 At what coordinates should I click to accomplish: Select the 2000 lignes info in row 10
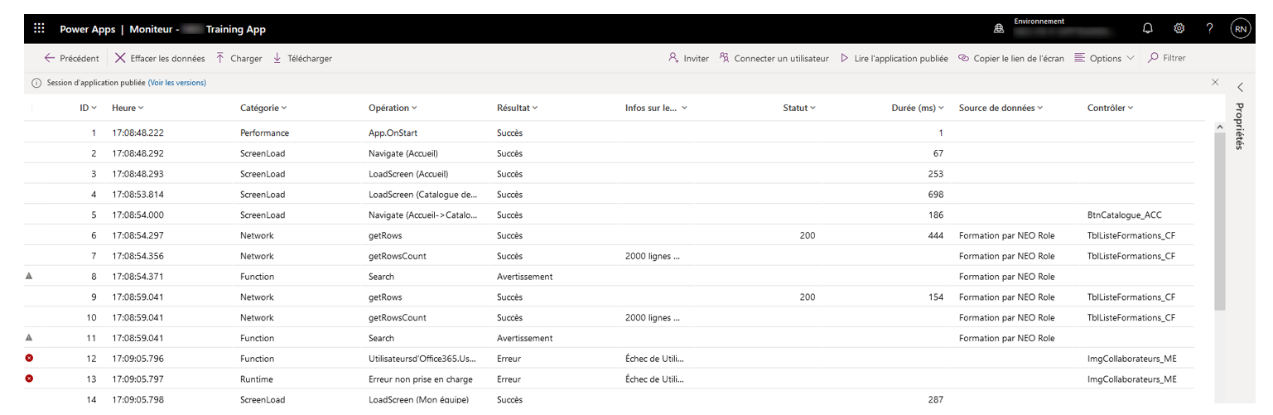653,317
